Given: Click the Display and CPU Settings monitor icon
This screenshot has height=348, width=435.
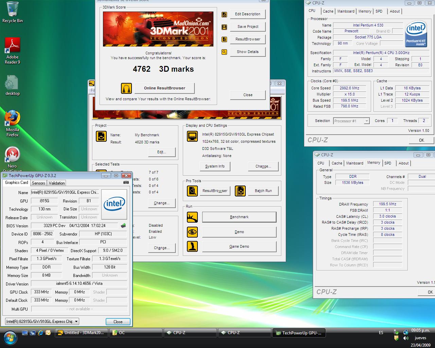Looking at the screenshot, I should (192, 136).
